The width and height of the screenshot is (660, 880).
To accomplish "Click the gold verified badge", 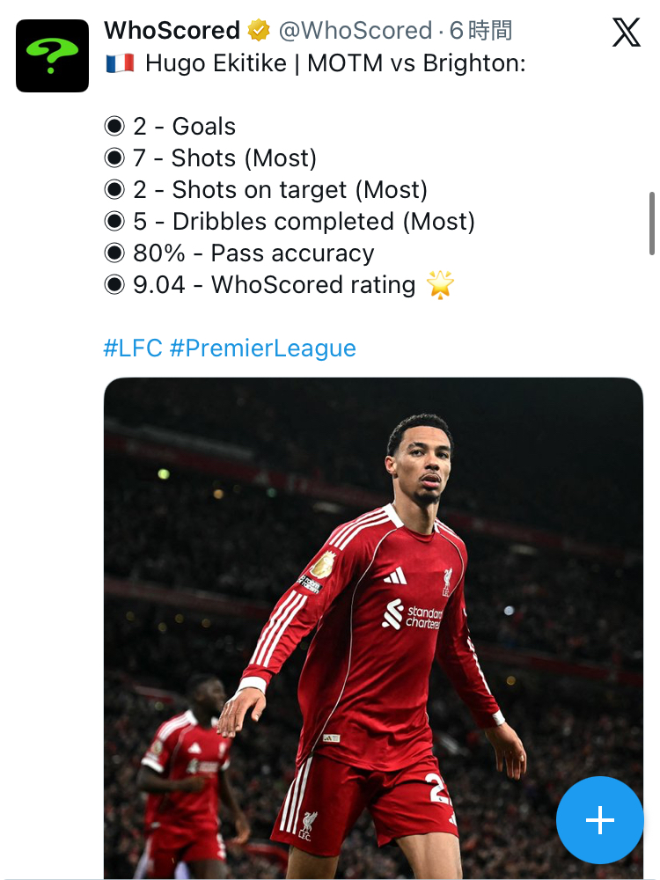I will coord(259,32).
